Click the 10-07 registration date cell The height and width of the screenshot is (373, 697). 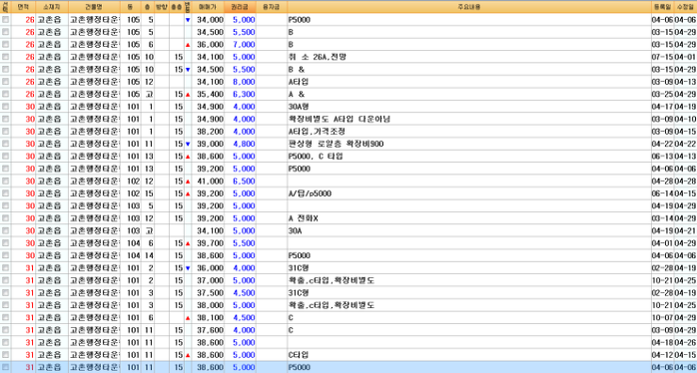tap(662, 318)
